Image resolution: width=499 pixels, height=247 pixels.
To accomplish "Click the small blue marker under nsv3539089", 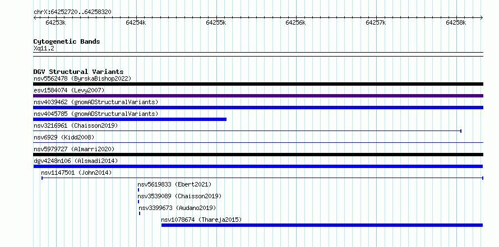I will [138, 202].
